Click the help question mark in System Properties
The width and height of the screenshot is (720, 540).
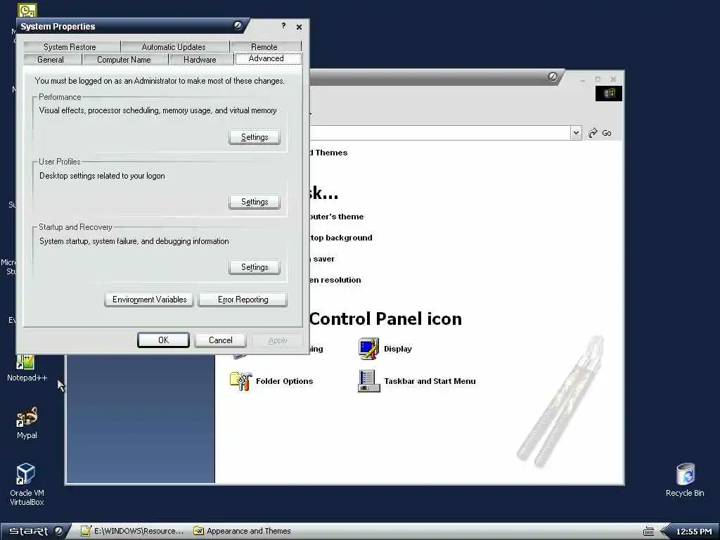(x=283, y=26)
